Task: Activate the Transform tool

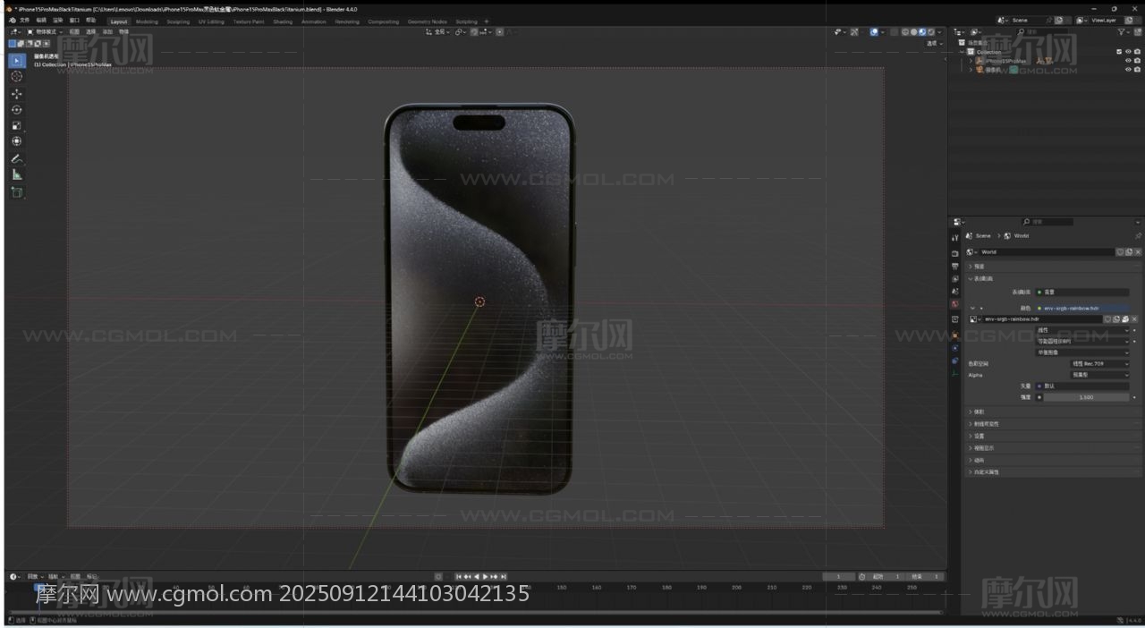Action: click(x=16, y=141)
